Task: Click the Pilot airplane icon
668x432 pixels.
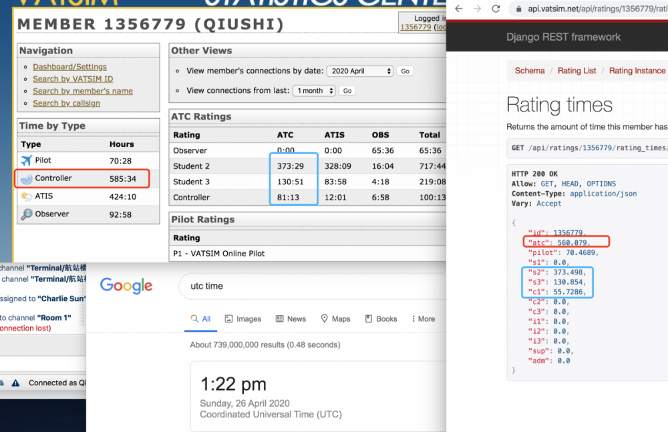Action: [x=27, y=160]
